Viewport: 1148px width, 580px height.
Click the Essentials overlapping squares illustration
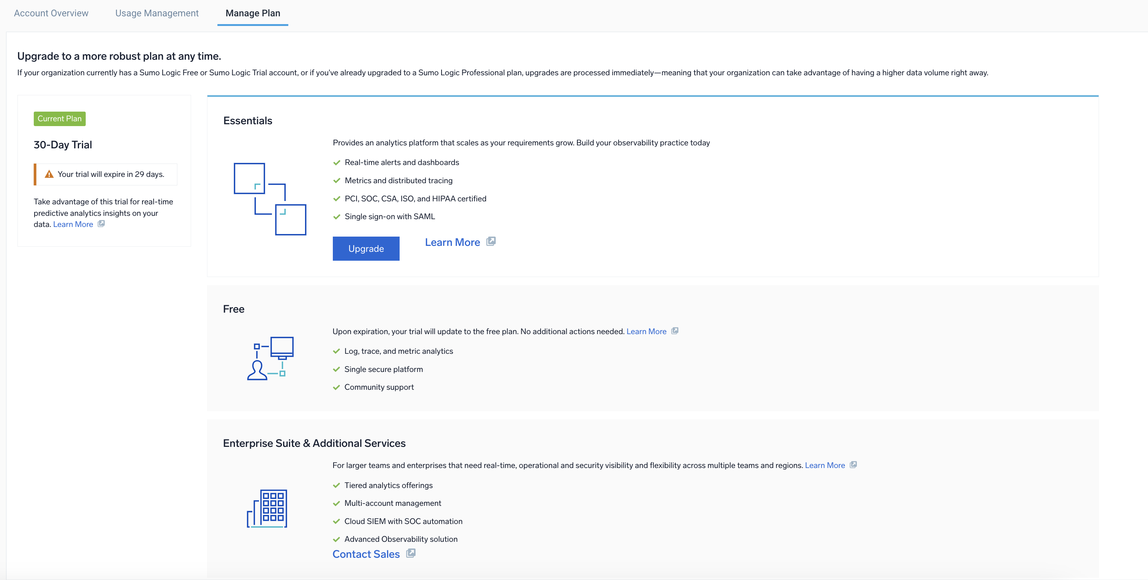(x=270, y=199)
